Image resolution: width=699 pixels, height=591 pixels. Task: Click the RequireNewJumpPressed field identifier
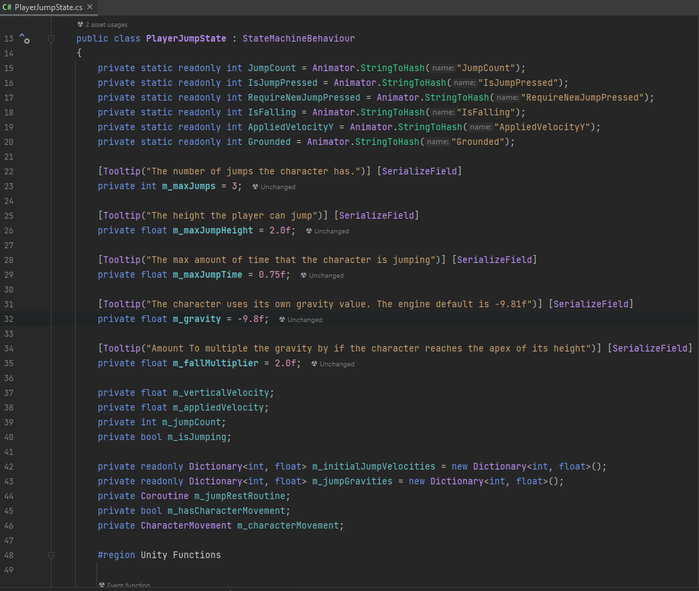(x=304, y=98)
